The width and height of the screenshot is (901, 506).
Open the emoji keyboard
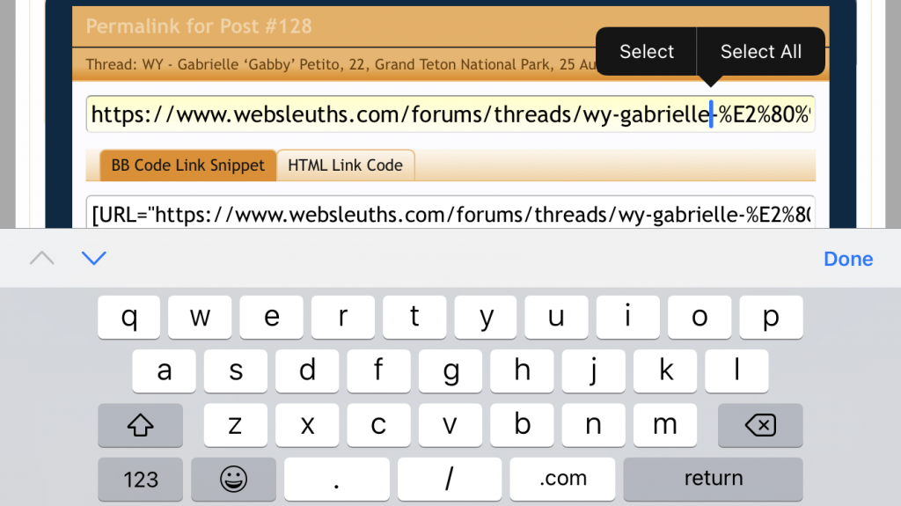(233, 479)
